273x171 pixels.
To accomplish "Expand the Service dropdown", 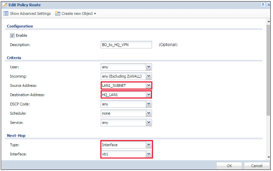I will [x=148, y=123].
